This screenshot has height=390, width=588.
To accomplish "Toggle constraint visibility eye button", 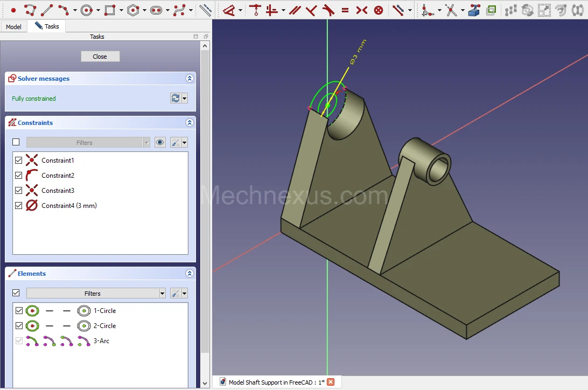I will [160, 143].
